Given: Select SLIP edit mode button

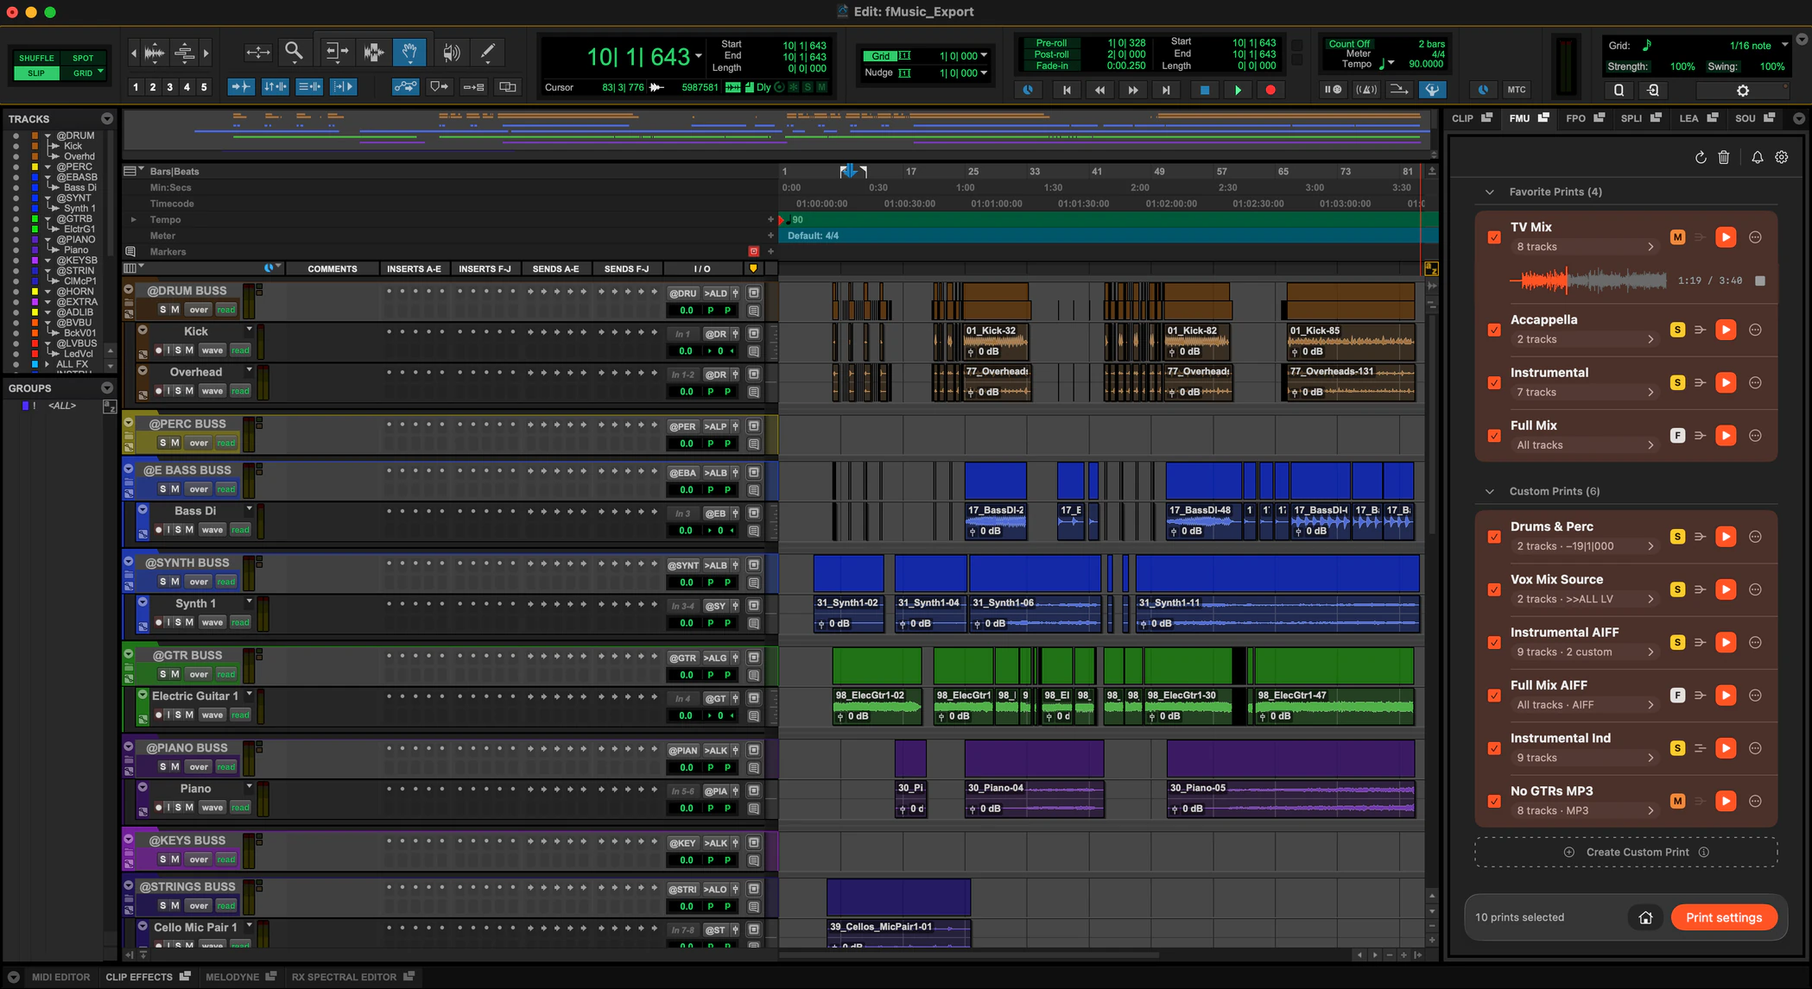Looking at the screenshot, I should click(x=36, y=73).
